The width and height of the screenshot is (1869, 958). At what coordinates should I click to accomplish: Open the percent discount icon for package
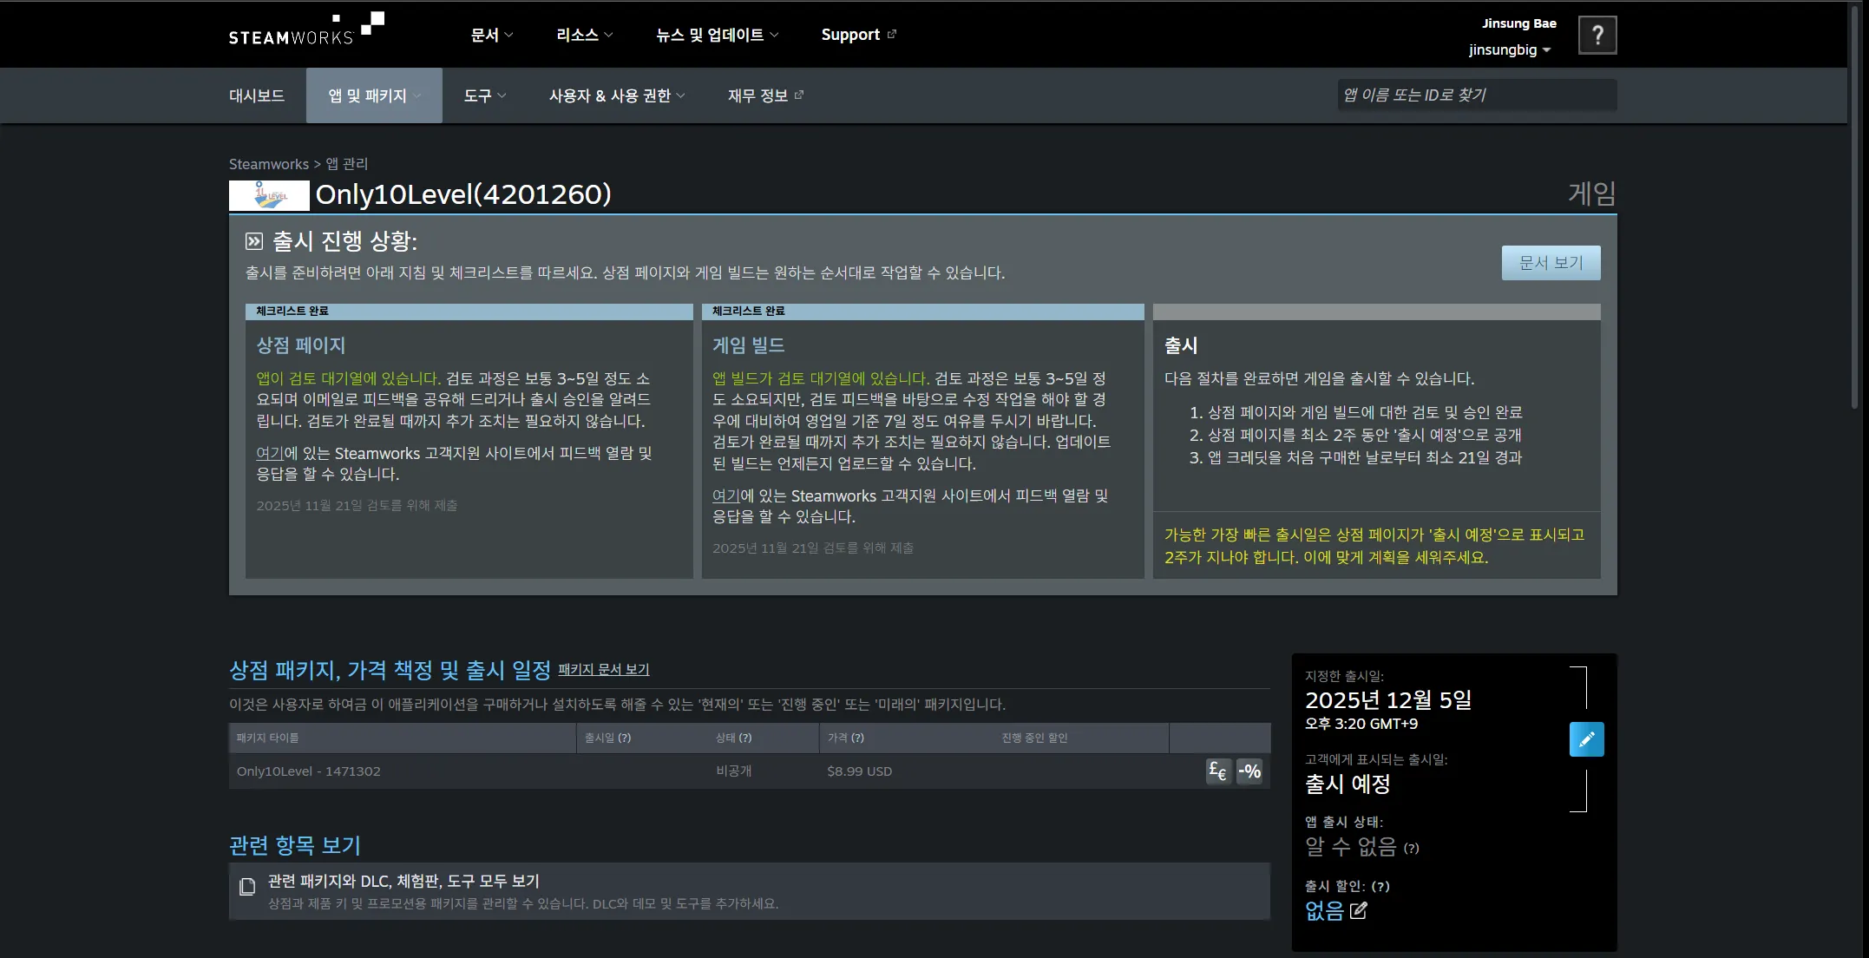point(1249,771)
